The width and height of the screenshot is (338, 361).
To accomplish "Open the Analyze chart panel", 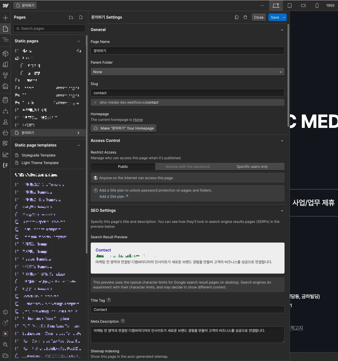I will pos(5,155).
